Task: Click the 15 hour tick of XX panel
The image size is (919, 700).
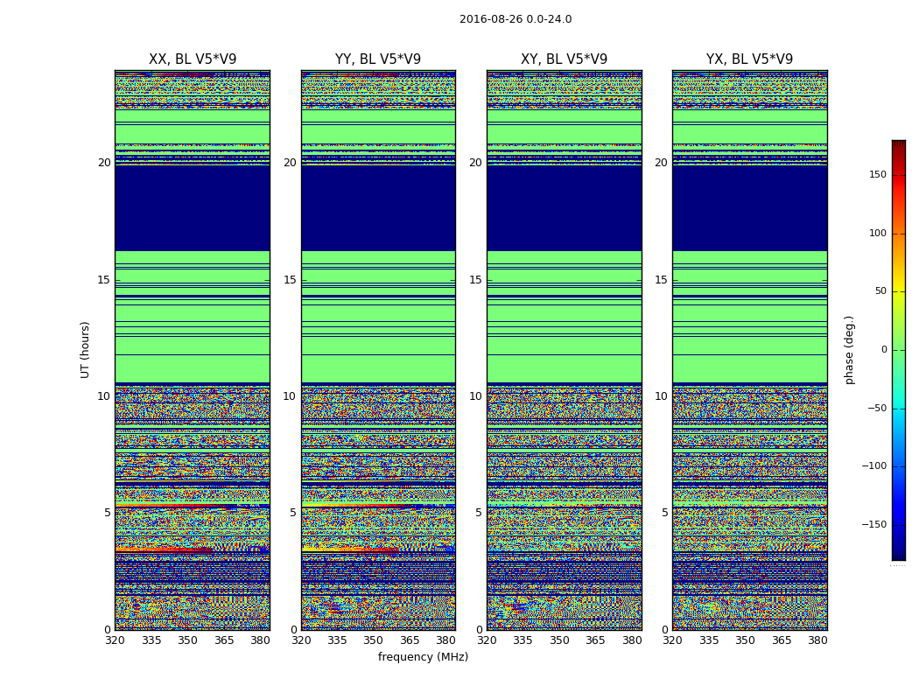Action: point(104,280)
